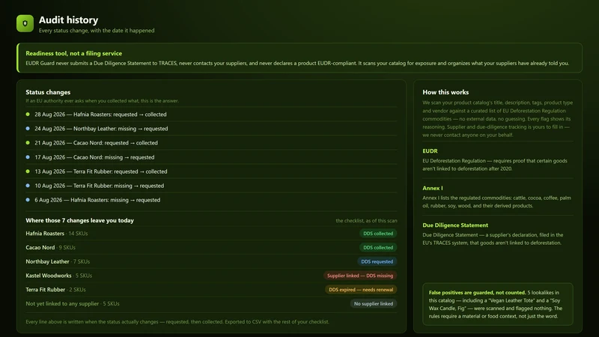Select the 28 Aug 2026 Hafnia Roasters entry
599x337 pixels.
click(211, 115)
